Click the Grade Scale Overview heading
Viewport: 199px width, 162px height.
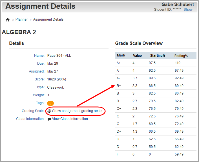139,43
